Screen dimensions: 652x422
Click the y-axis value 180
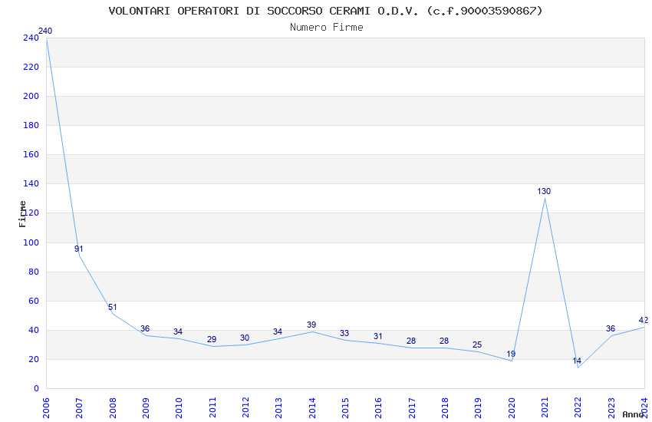coord(31,125)
